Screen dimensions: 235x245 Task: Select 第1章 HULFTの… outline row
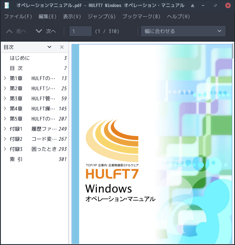coord(35,78)
